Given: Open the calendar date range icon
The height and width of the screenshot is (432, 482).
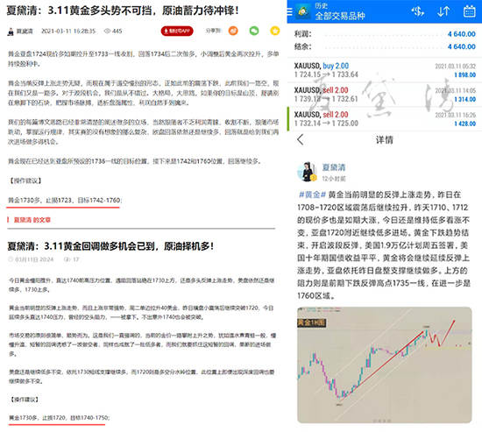Looking at the screenshot, I should [469, 11].
